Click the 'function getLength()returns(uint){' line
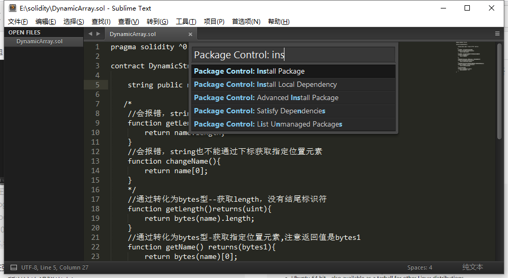This screenshot has height=278, width=508. click(199, 209)
